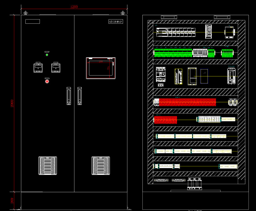The image size is (256, 211).
Task: Click the right lifting eye bolt
Action: [123, 13]
